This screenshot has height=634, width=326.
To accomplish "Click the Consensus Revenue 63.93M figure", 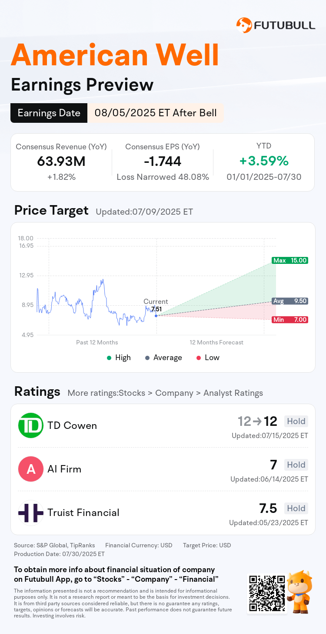I will 61,162.
